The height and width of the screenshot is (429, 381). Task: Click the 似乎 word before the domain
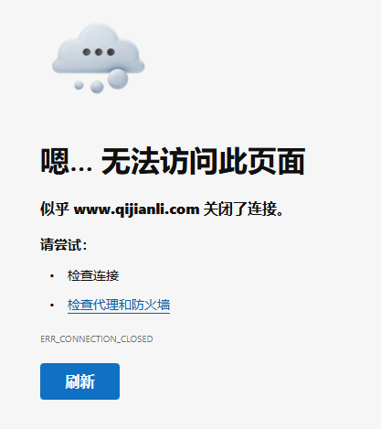(55, 209)
